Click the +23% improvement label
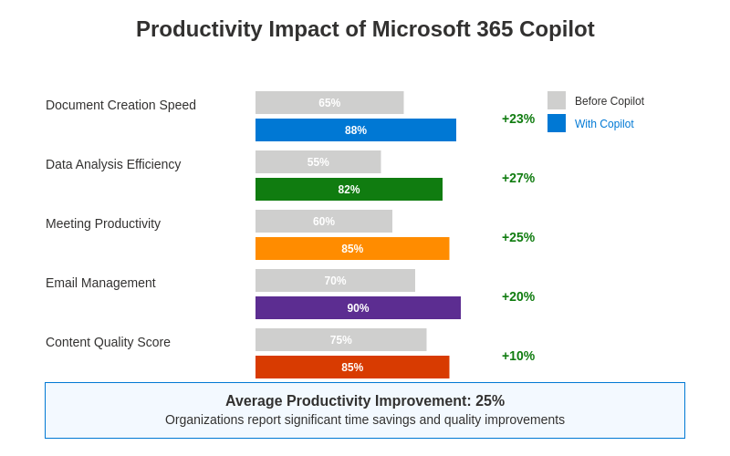This screenshot has height=456, width=730. (x=518, y=119)
